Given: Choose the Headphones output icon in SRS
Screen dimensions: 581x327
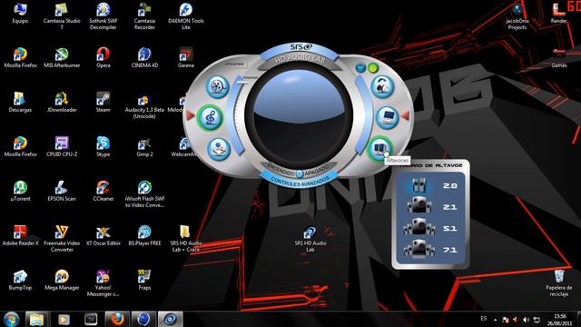Looking at the screenshot, I should pyautogui.click(x=382, y=87).
